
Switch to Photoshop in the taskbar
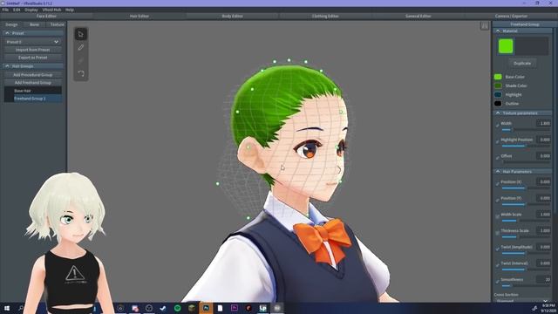pos(206,308)
